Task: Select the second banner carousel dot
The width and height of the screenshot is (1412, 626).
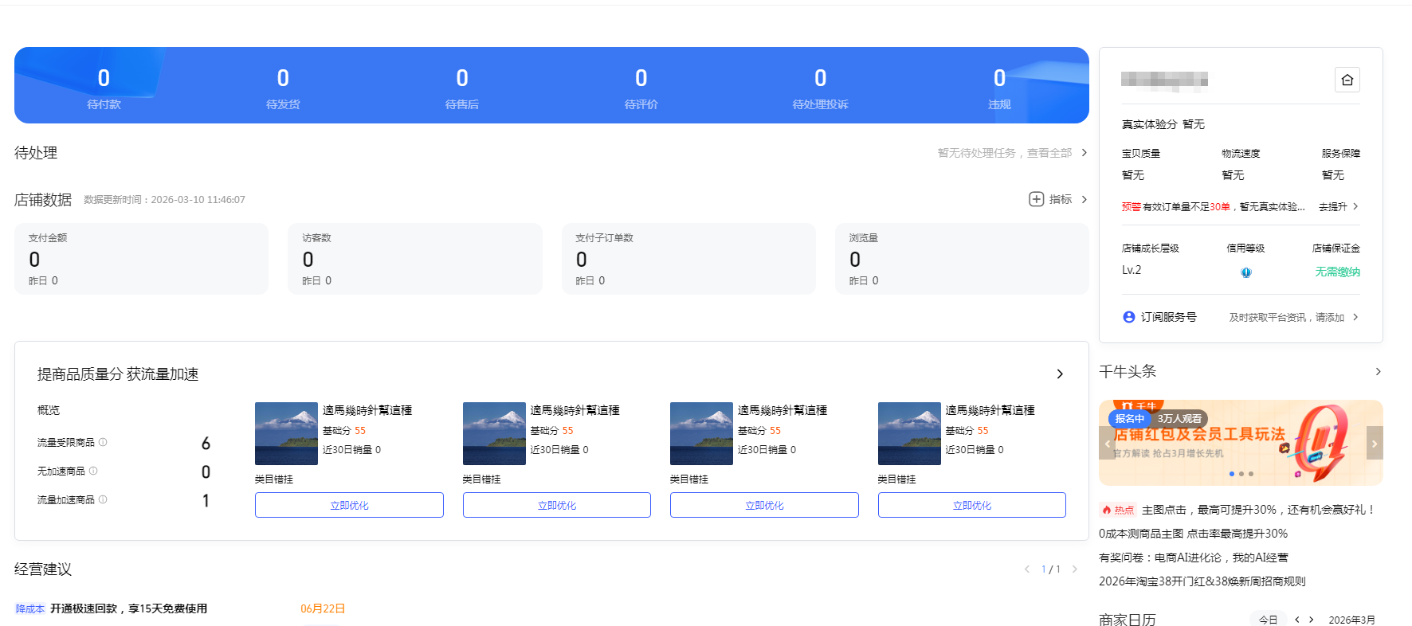Action: pyautogui.click(x=1241, y=474)
